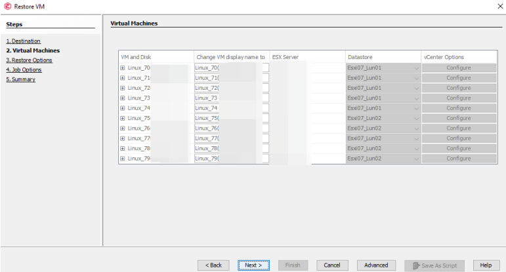
Task: Click the Restore VM title bar icon
Action: pos(7,7)
